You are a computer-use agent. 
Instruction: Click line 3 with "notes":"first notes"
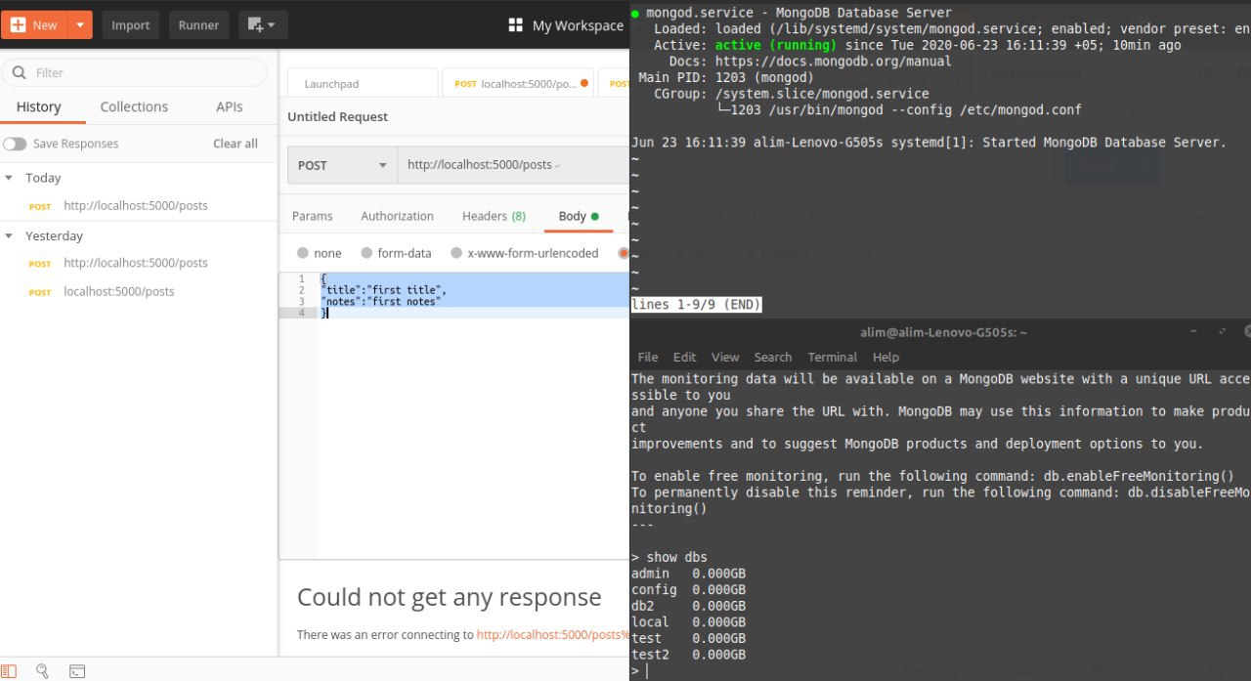[x=380, y=301]
